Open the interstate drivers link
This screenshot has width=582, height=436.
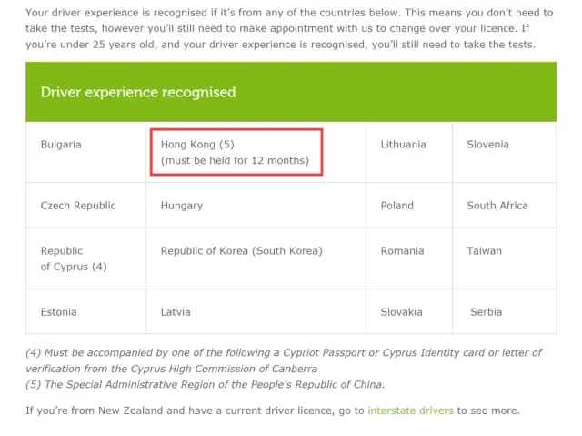[x=410, y=411]
